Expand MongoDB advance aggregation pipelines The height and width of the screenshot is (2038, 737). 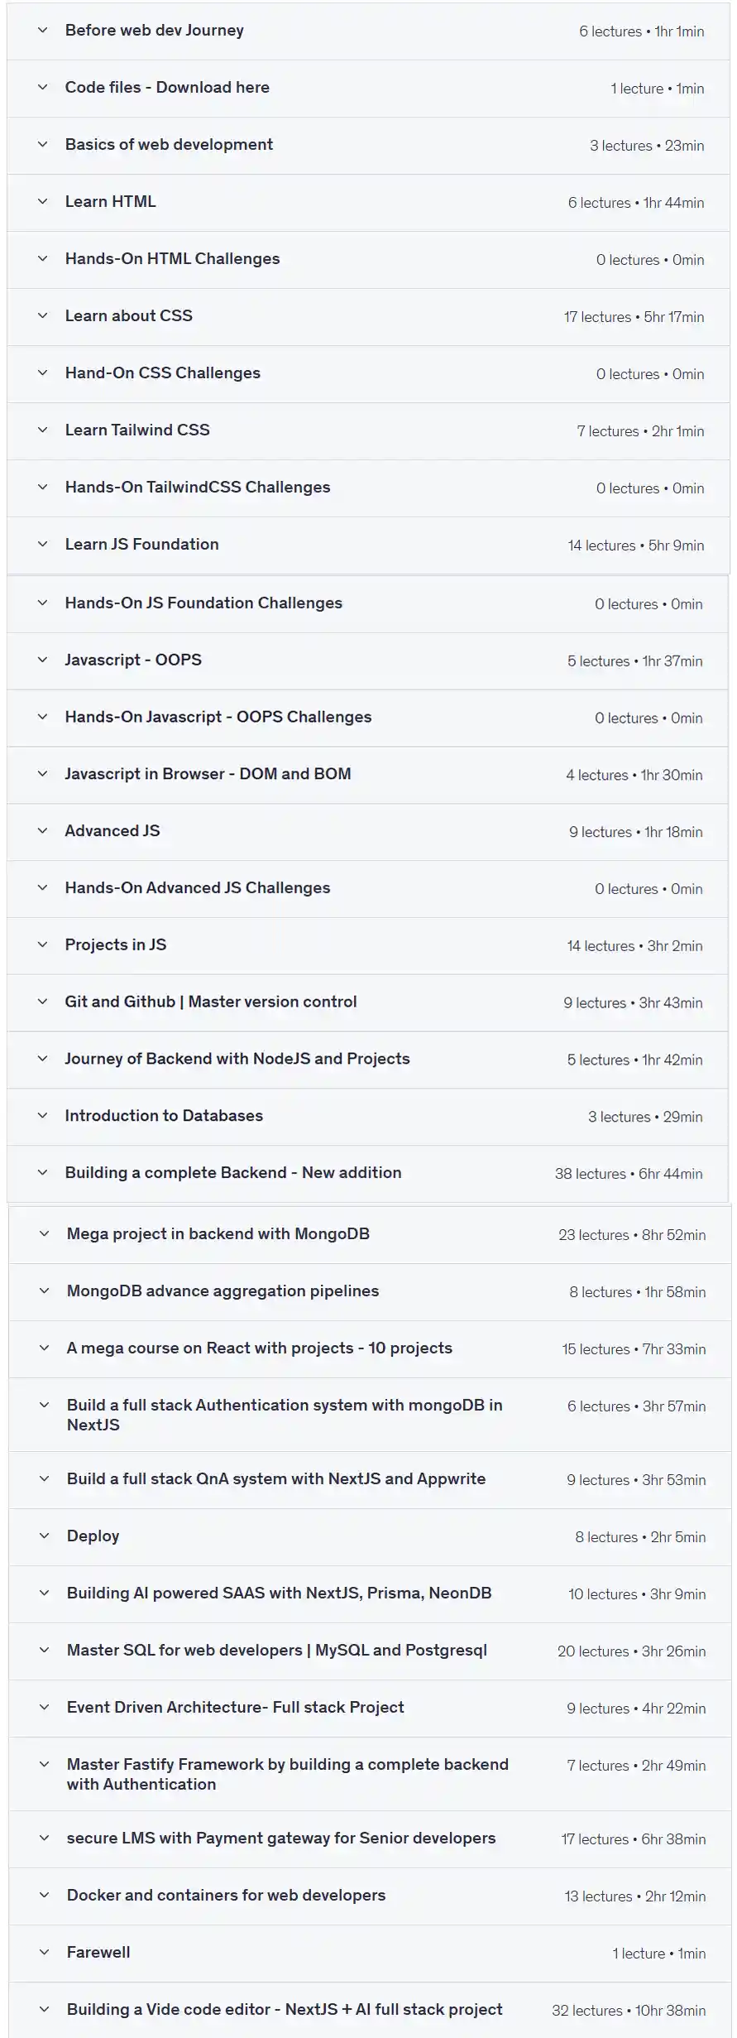click(223, 1291)
